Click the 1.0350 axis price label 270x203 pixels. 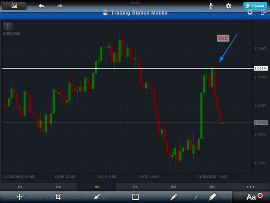point(260,163)
